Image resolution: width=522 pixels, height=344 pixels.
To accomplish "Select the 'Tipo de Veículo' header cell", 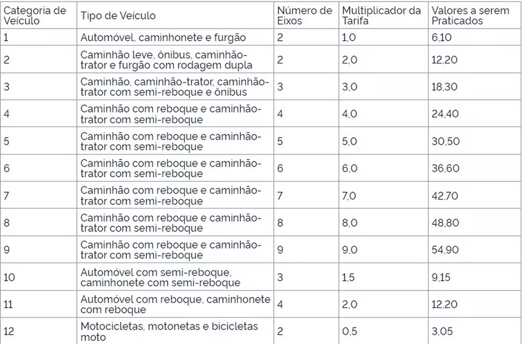I will pos(176,15).
